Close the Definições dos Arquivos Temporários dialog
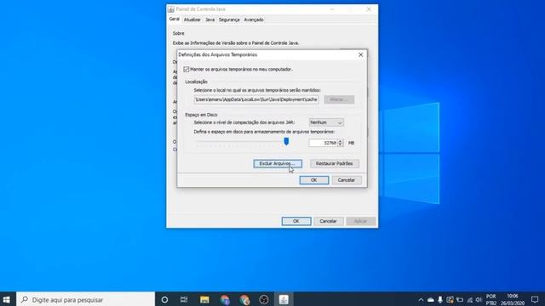Viewport: 545px width, 306px height. [x=361, y=54]
